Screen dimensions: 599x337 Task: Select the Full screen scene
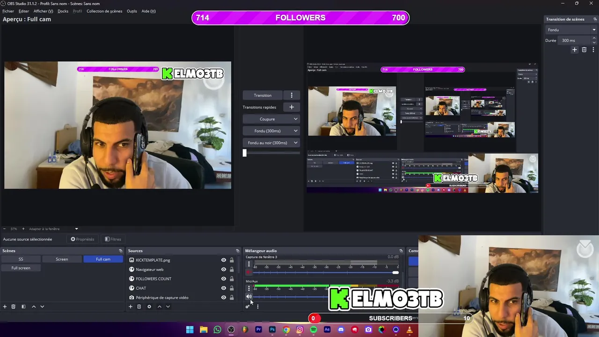21,268
